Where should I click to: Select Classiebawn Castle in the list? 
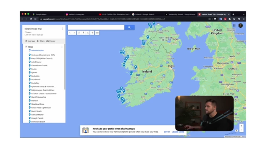click(39, 65)
